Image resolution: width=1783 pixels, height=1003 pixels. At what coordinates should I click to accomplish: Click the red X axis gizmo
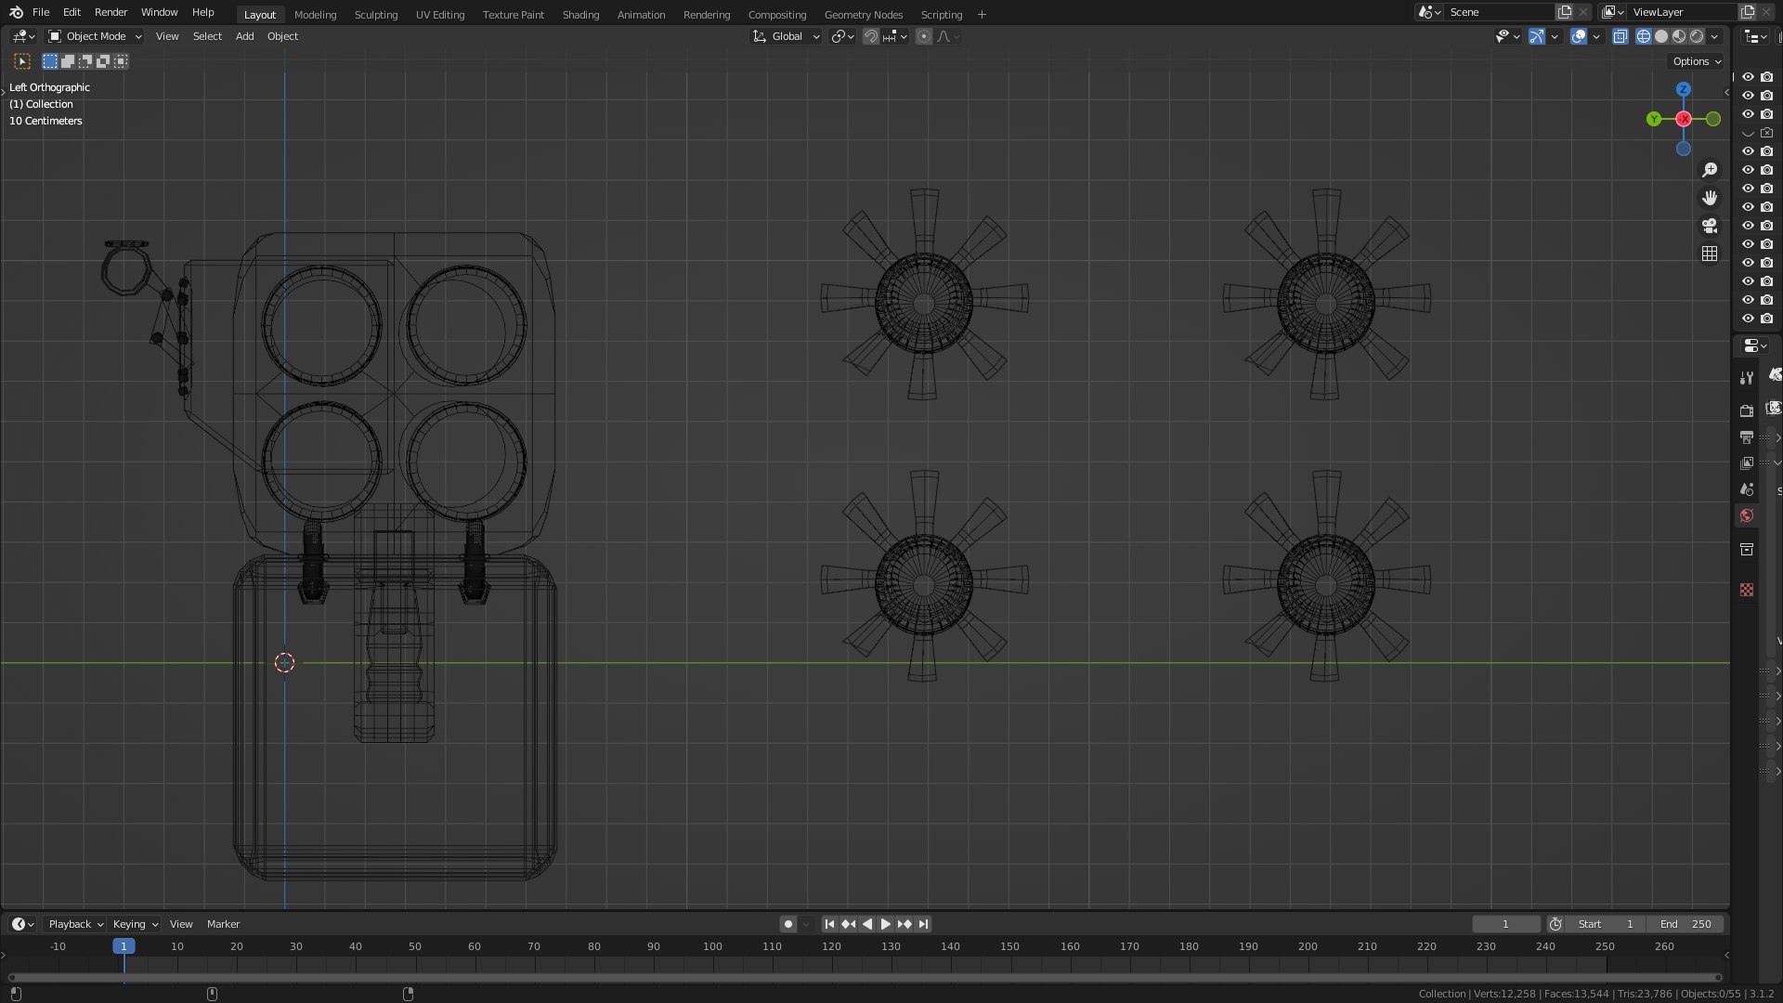1683,119
